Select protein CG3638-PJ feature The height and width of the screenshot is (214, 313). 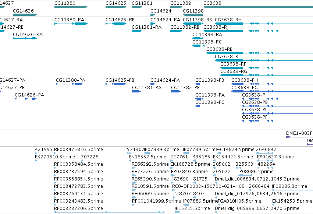pyautogui.click(x=277, y=99)
